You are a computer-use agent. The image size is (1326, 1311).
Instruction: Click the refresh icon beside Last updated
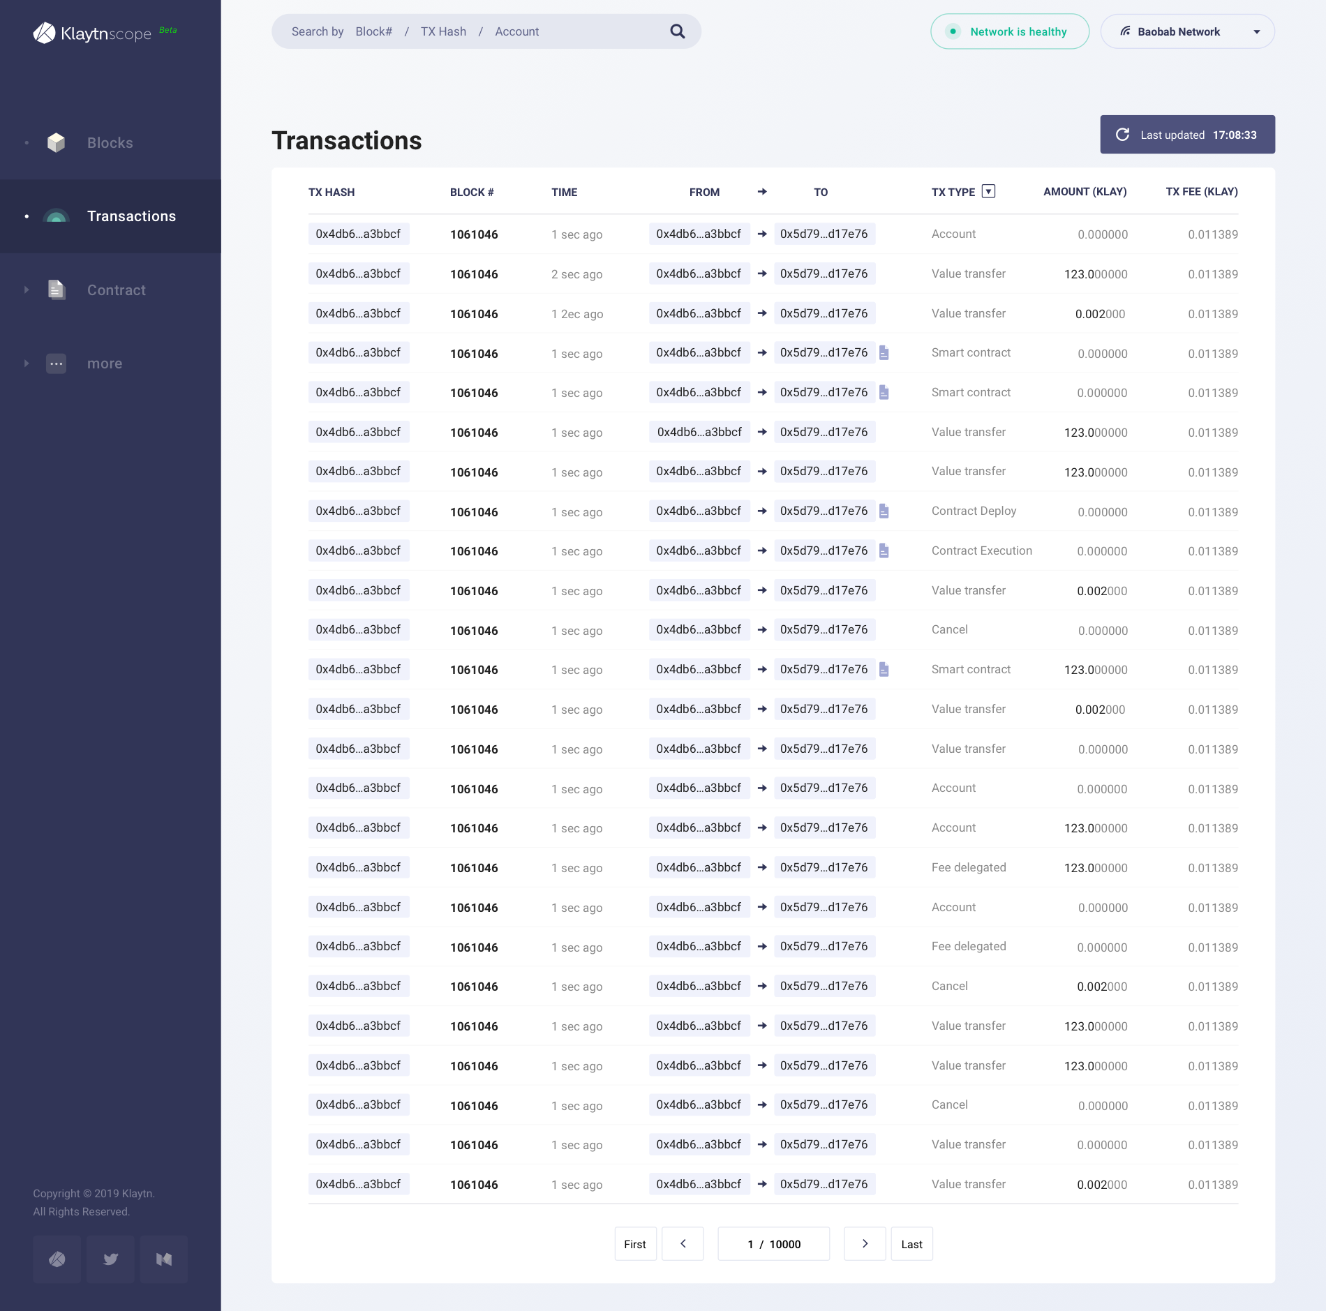pyautogui.click(x=1122, y=135)
